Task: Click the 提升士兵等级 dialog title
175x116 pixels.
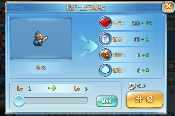Action: pyautogui.click(x=85, y=8)
